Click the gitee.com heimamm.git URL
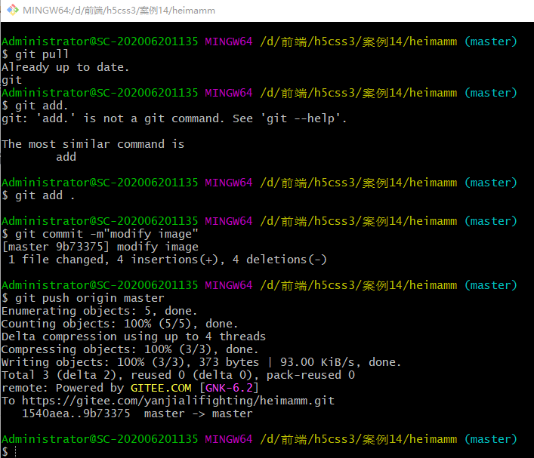This screenshot has width=534, height=458. 178,401
